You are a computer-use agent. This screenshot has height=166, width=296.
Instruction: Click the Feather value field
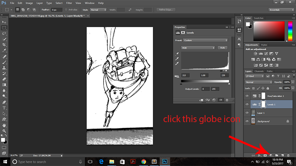coord(57,10)
